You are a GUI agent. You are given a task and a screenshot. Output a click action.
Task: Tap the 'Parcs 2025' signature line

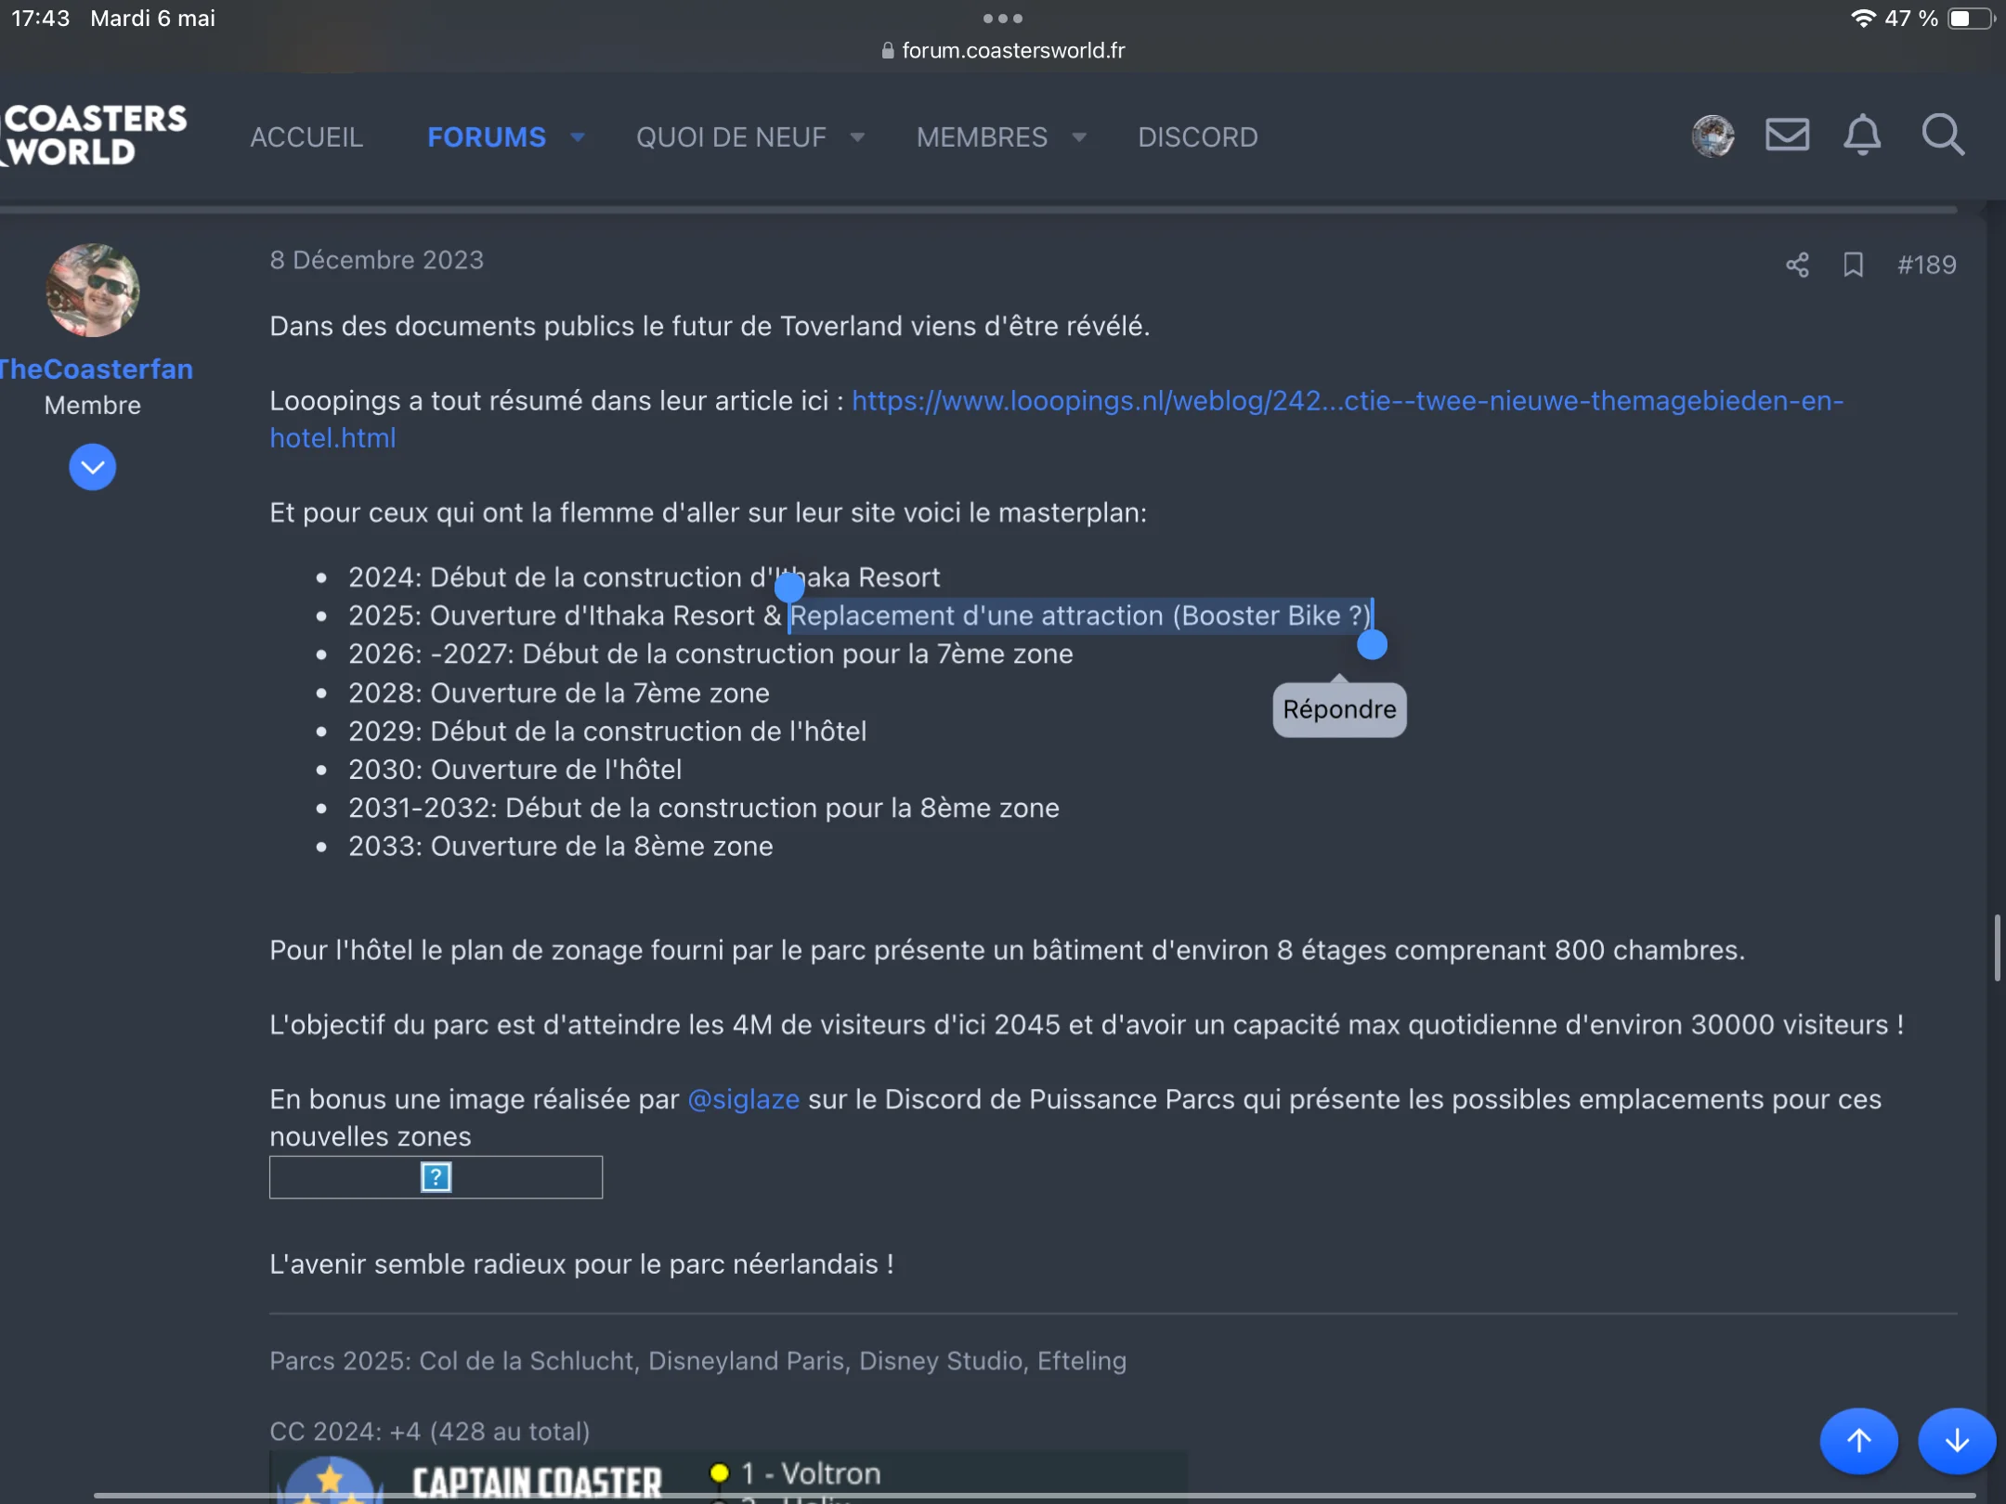[x=697, y=1361]
